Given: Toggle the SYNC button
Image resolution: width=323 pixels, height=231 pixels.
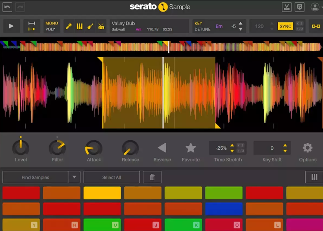Looking at the screenshot, I should [285, 26].
